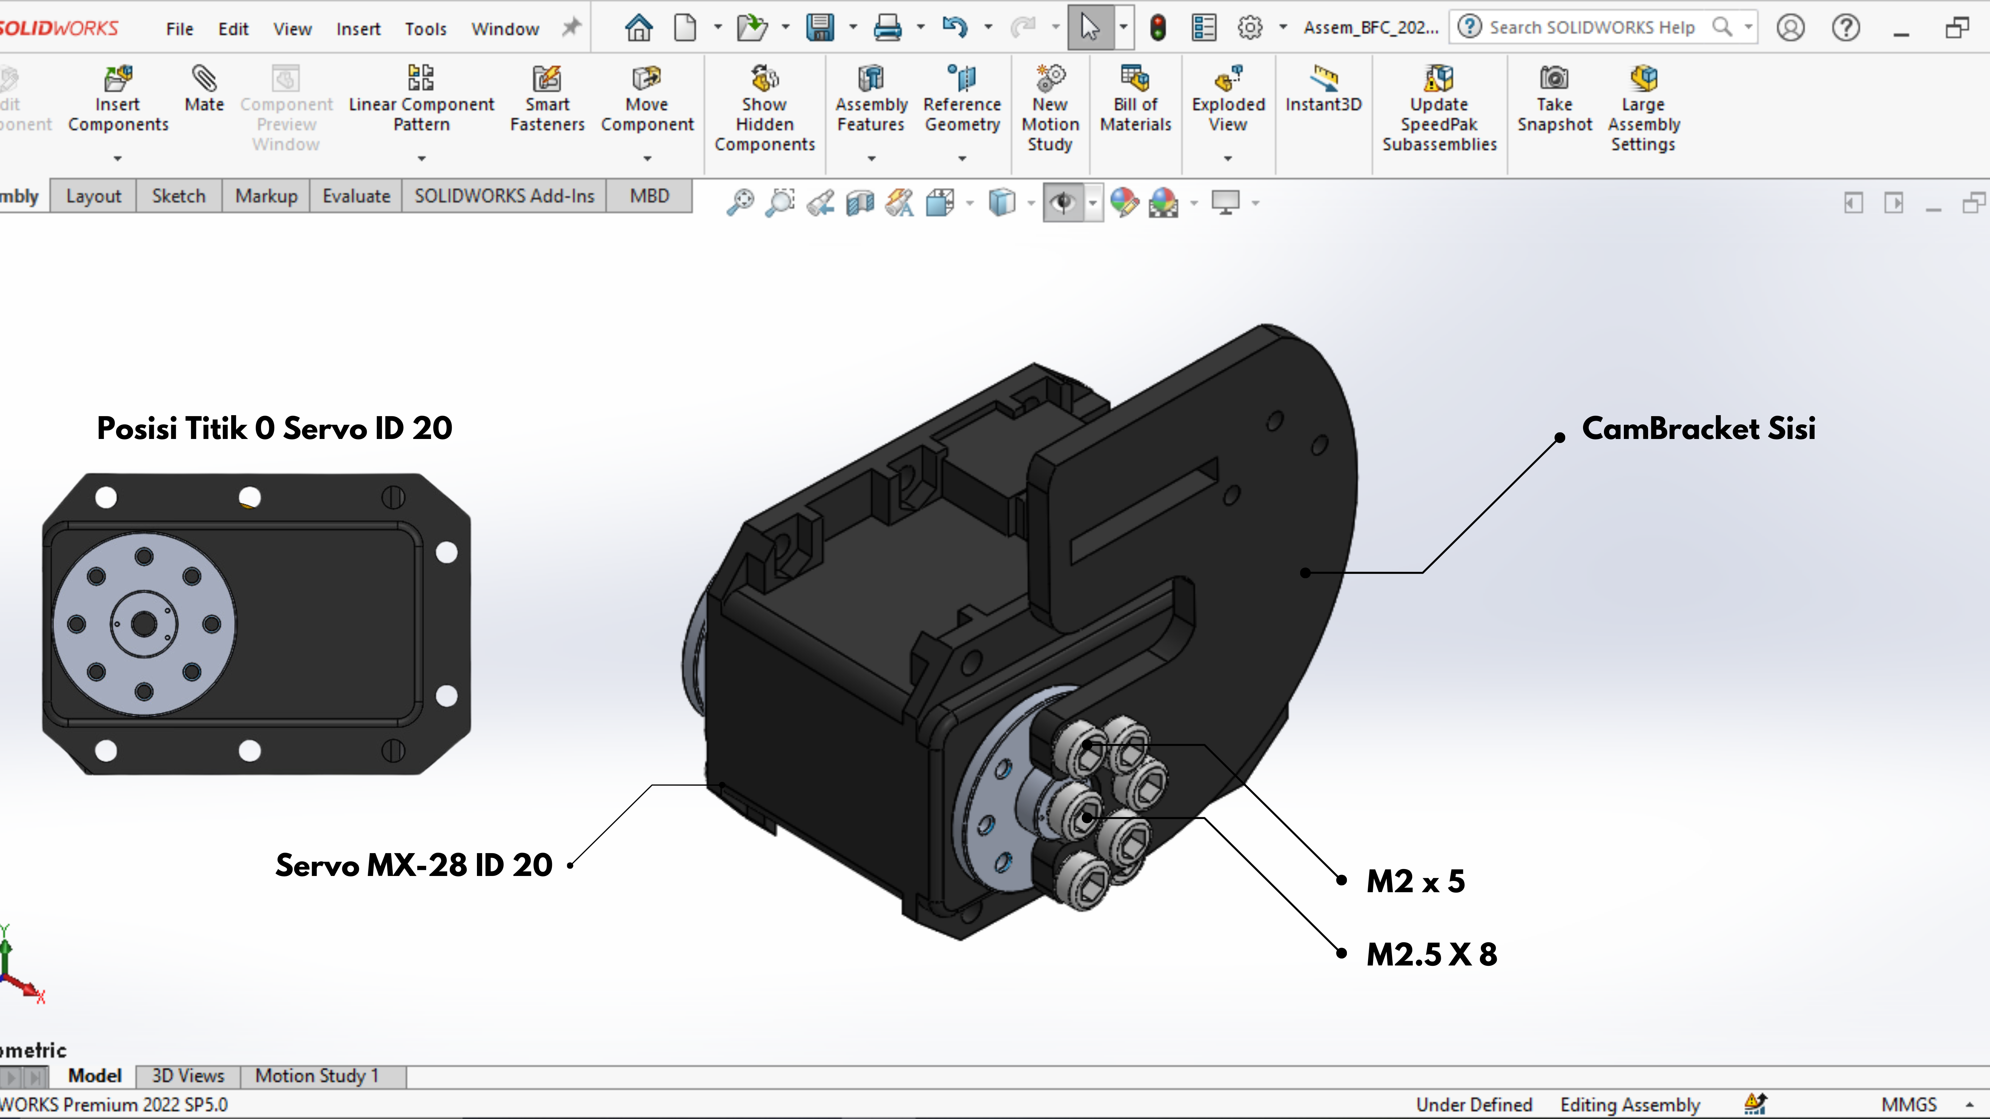Open File Properties list icon

1204,28
